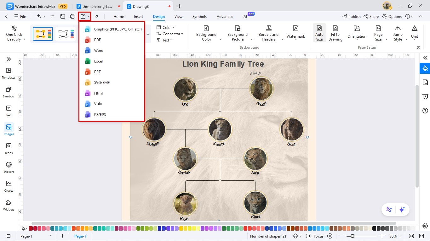Image resolution: width=430 pixels, height=241 pixels.
Task: Click the fit page icon in status bar
Action: (411, 236)
